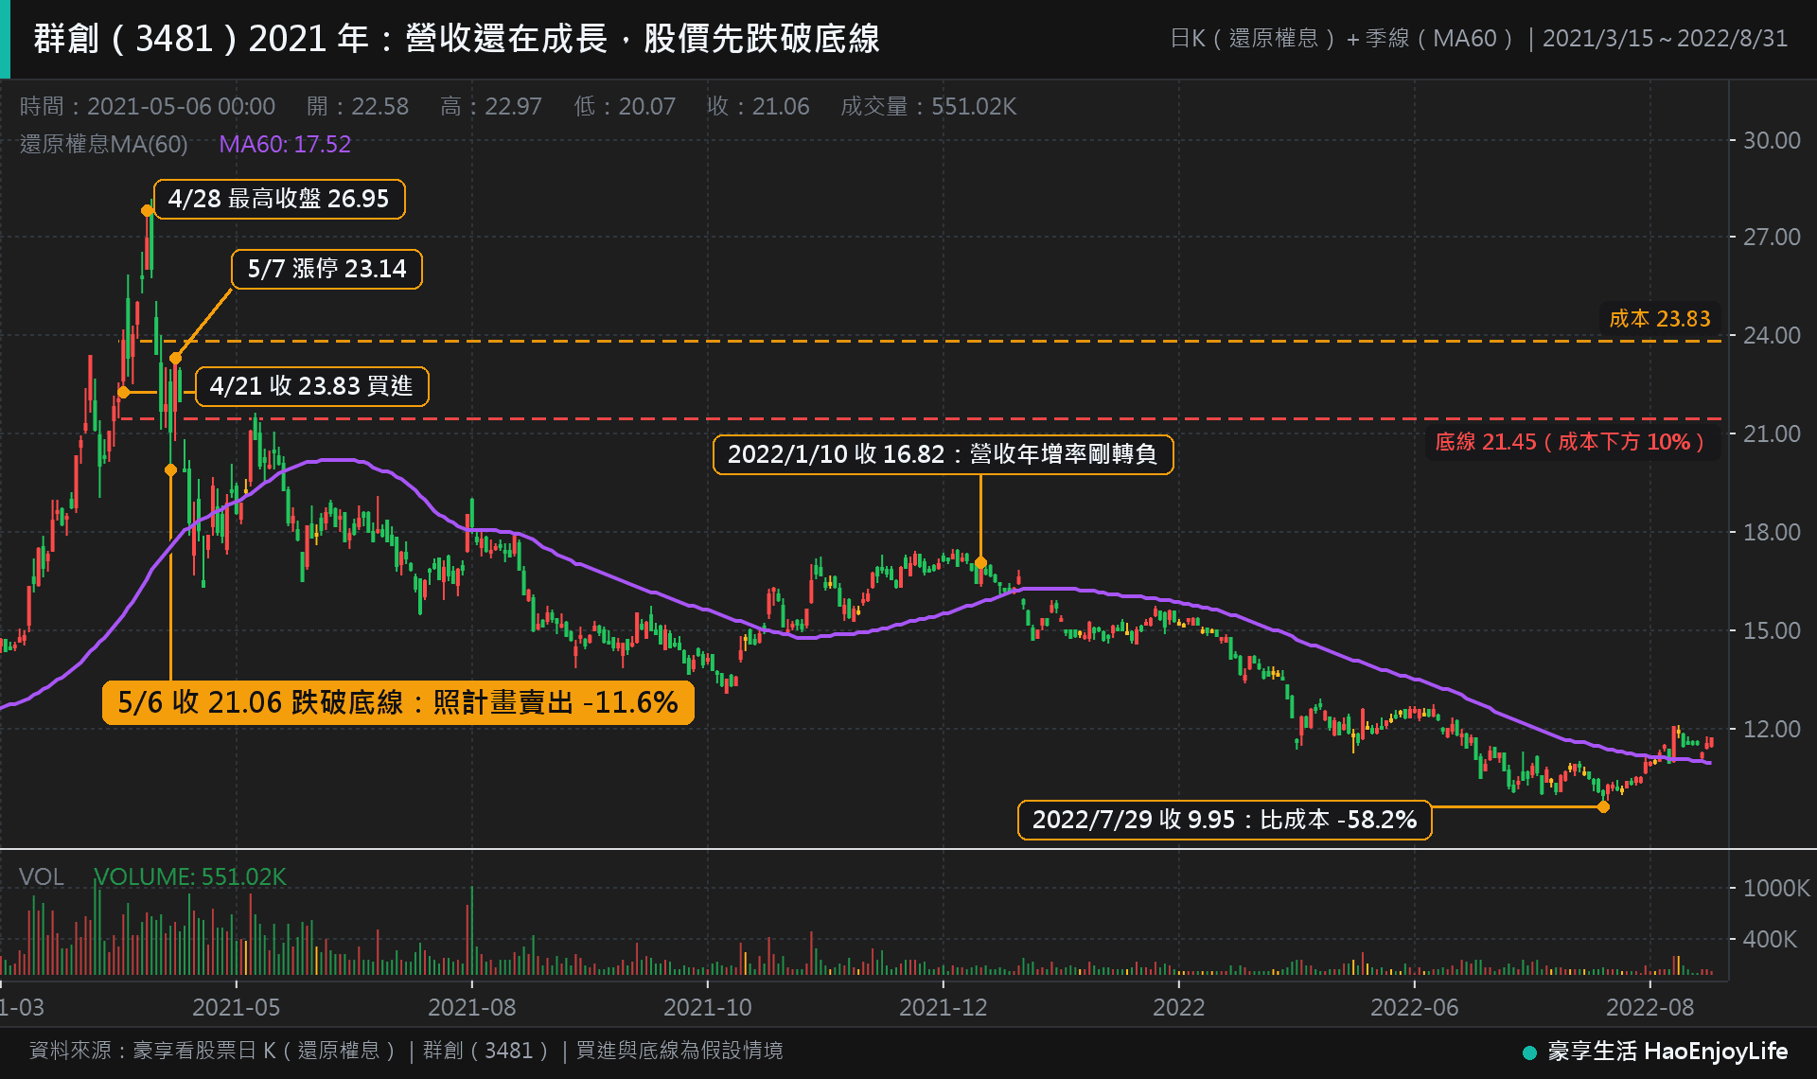Click the 2021-10 date axis label
Viewport: 1817px width, 1079px height.
pyautogui.click(x=707, y=1007)
